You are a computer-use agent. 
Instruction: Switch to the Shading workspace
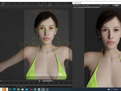(33, 3)
